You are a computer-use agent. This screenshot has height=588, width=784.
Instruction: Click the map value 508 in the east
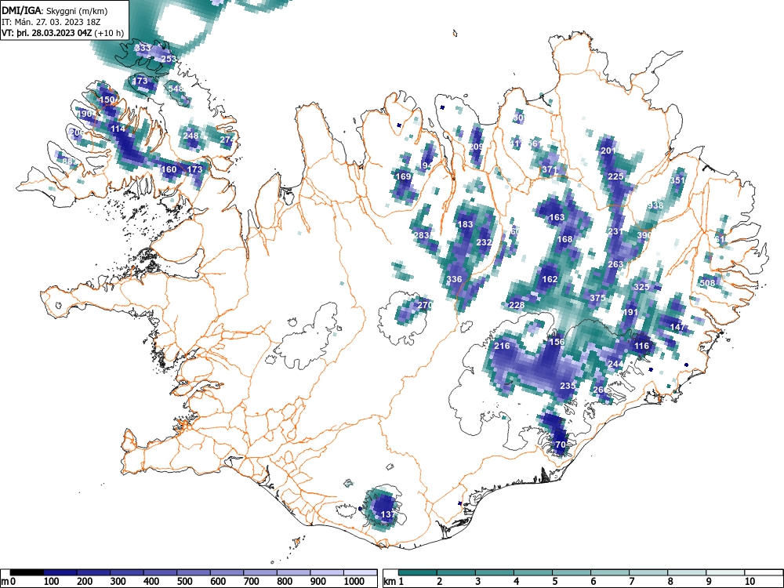[707, 283]
